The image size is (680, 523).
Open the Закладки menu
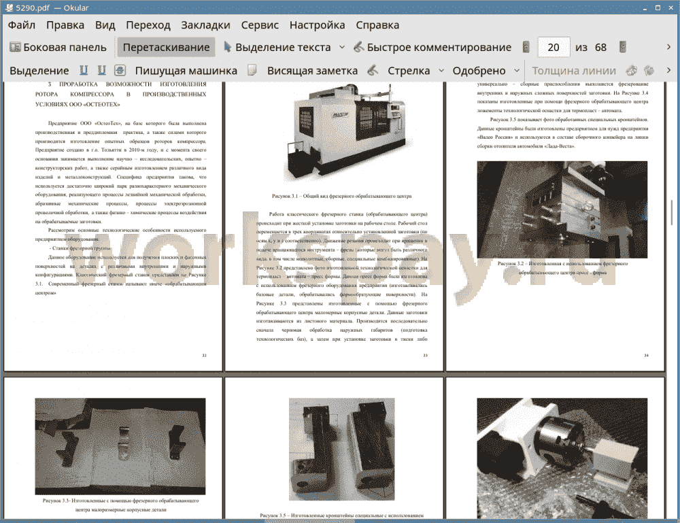coord(205,25)
